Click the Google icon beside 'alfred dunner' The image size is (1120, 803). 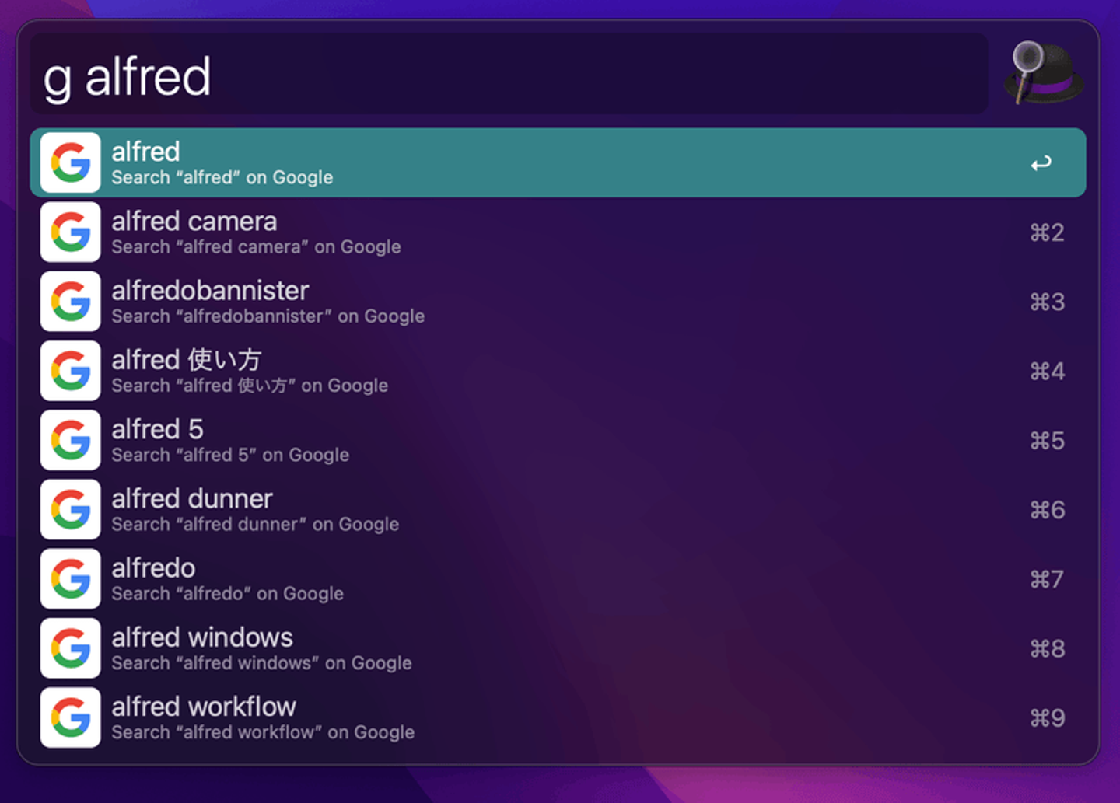pyautogui.click(x=71, y=509)
